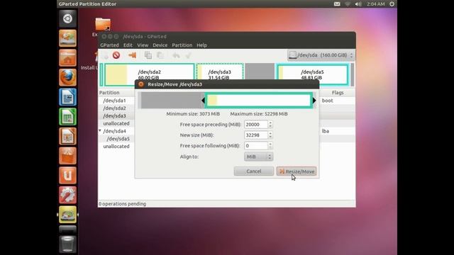Click the Copy partition toolbar icon
Image resolution: width=454 pixels, height=255 pixels.
click(x=148, y=55)
